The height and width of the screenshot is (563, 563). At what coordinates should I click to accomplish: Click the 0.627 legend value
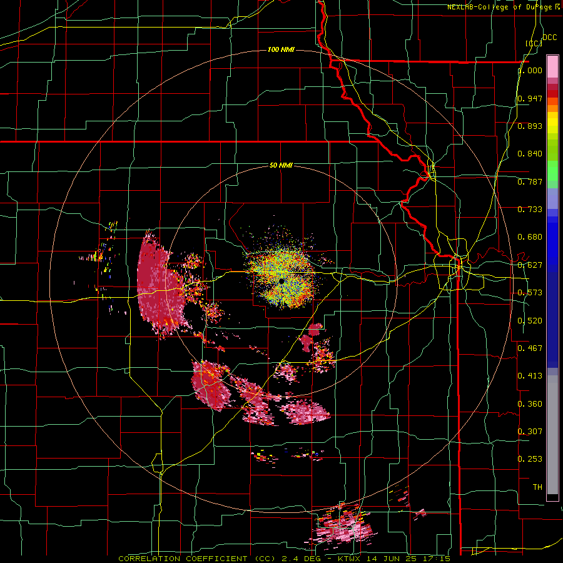[x=530, y=265]
